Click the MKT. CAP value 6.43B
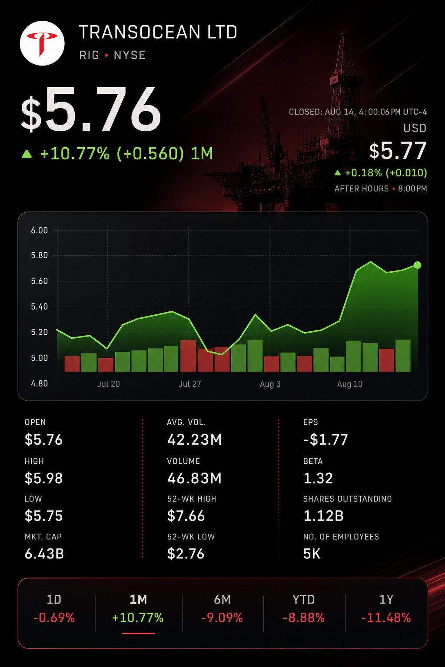Viewport: 445px width, 667px height. (44, 554)
